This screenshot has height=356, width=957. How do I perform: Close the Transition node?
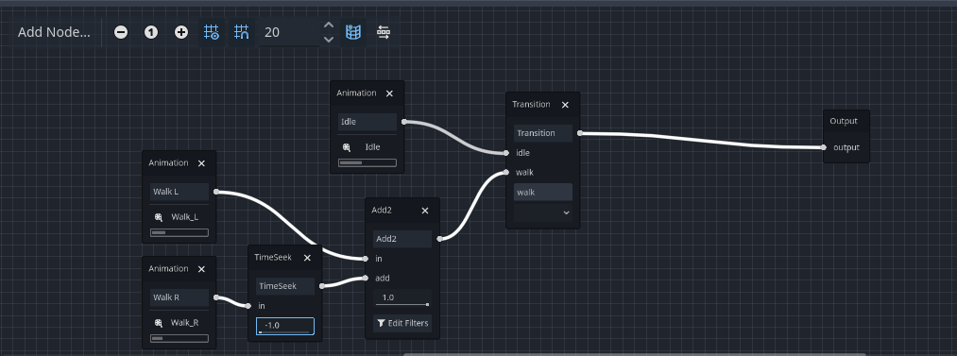point(565,105)
